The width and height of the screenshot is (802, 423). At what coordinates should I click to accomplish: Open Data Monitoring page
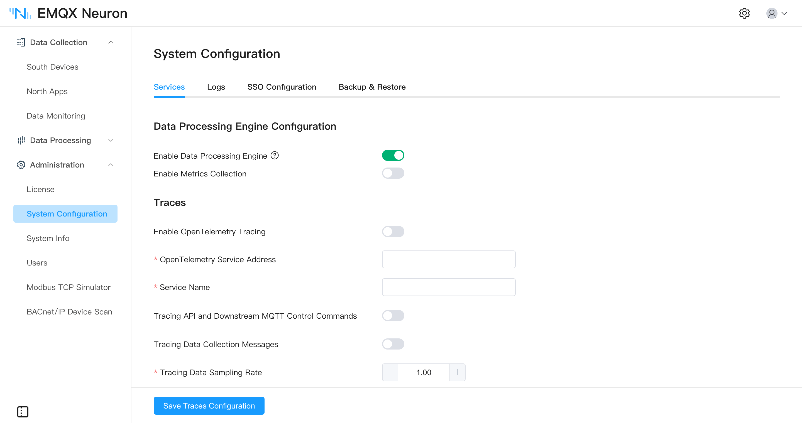pos(56,116)
